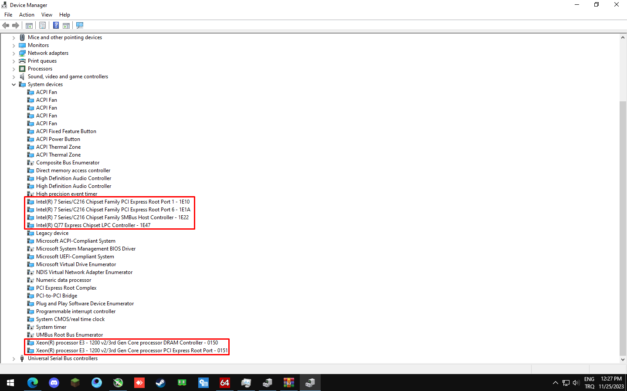
Task: Select UMBus Root Bus Enumerator
Action: coord(70,335)
